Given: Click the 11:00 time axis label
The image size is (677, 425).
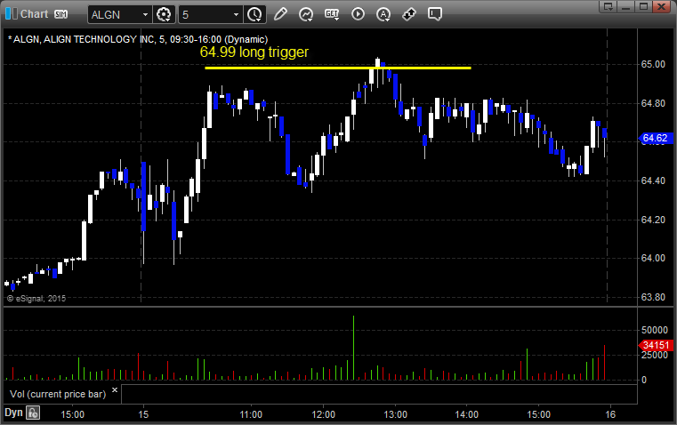Looking at the screenshot, I should pos(251,414).
